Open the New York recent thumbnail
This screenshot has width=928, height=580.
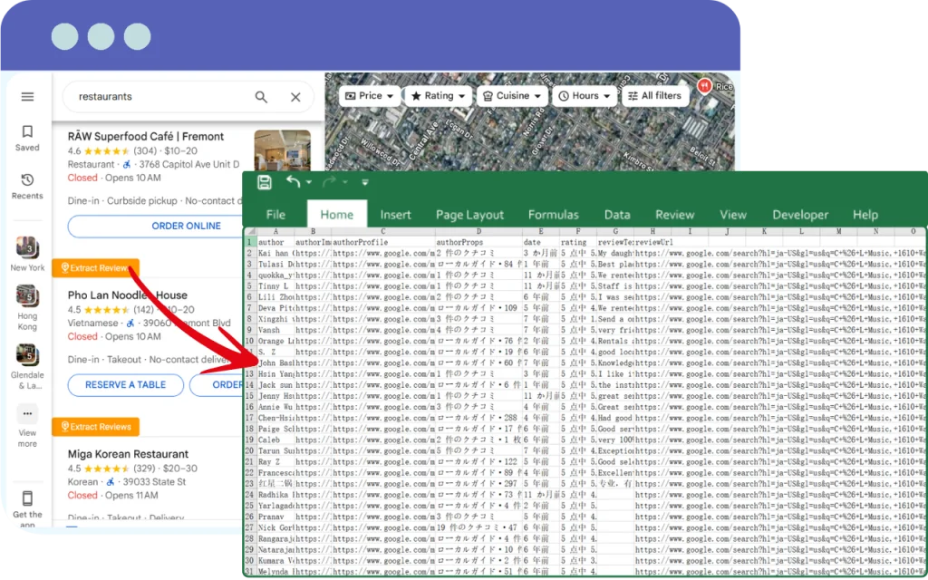pyautogui.click(x=27, y=247)
